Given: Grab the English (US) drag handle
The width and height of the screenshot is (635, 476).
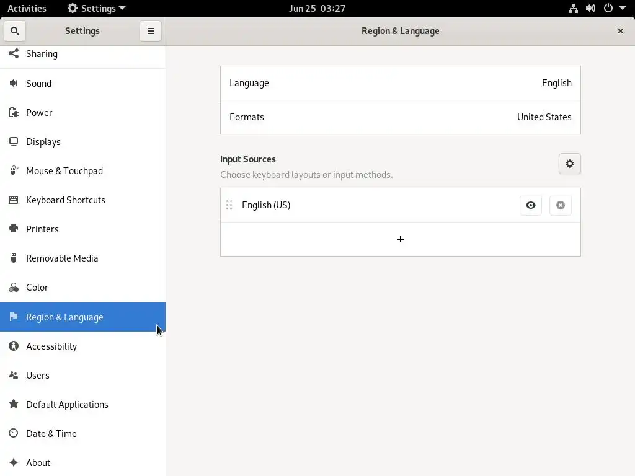Looking at the screenshot, I should coord(229,205).
